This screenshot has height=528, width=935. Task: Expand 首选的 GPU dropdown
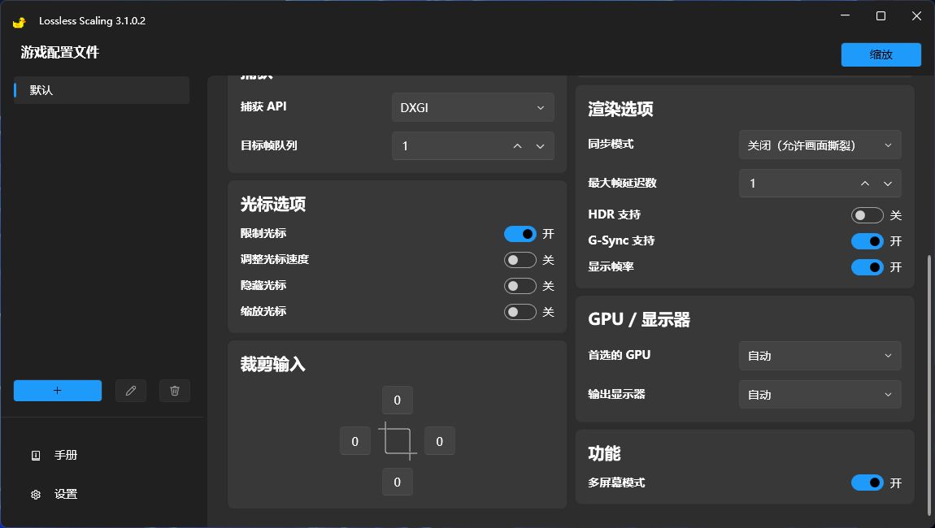coord(820,356)
